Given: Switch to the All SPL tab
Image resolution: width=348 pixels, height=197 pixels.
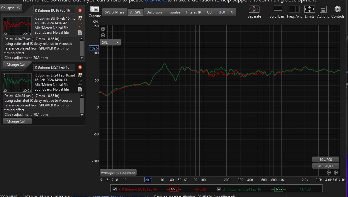Looking at the screenshot, I should coord(135,12).
